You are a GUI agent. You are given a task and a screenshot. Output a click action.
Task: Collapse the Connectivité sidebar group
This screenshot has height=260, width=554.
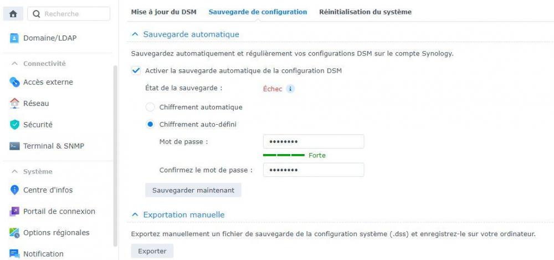[x=14, y=64]
